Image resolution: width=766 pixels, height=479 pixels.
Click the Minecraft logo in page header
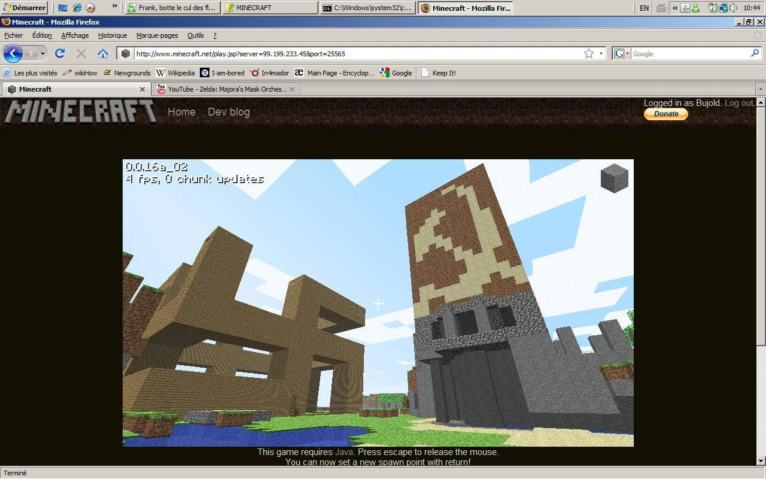81,111
